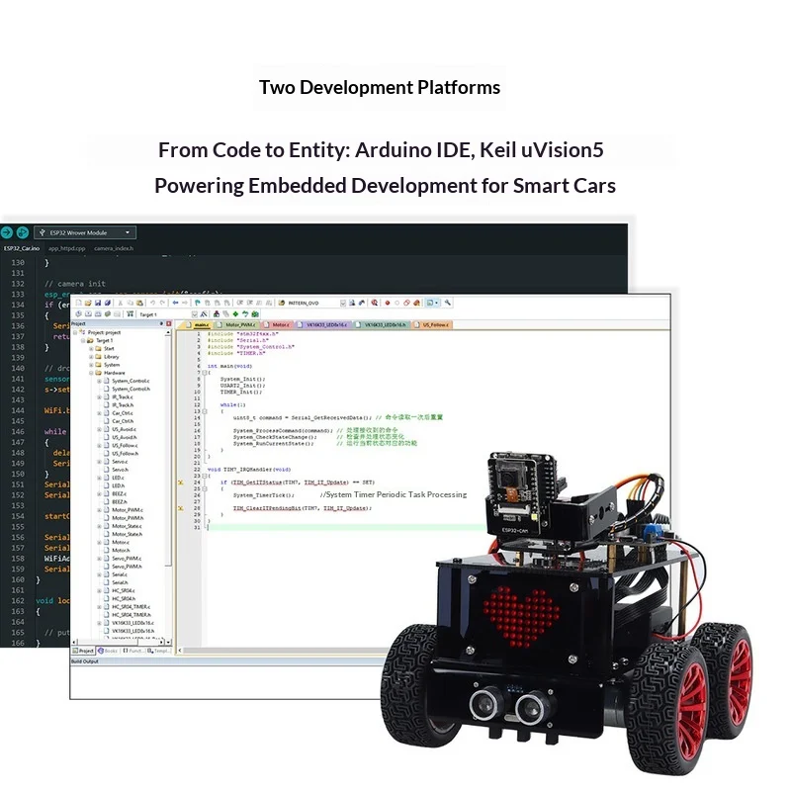Open PATTERN_OVD find combo box

[315, 303]
